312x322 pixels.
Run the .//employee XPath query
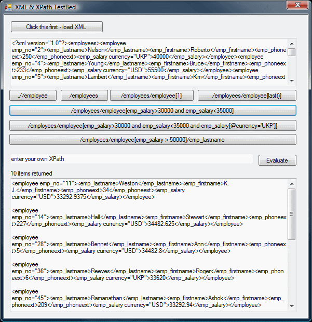(32, 96)
